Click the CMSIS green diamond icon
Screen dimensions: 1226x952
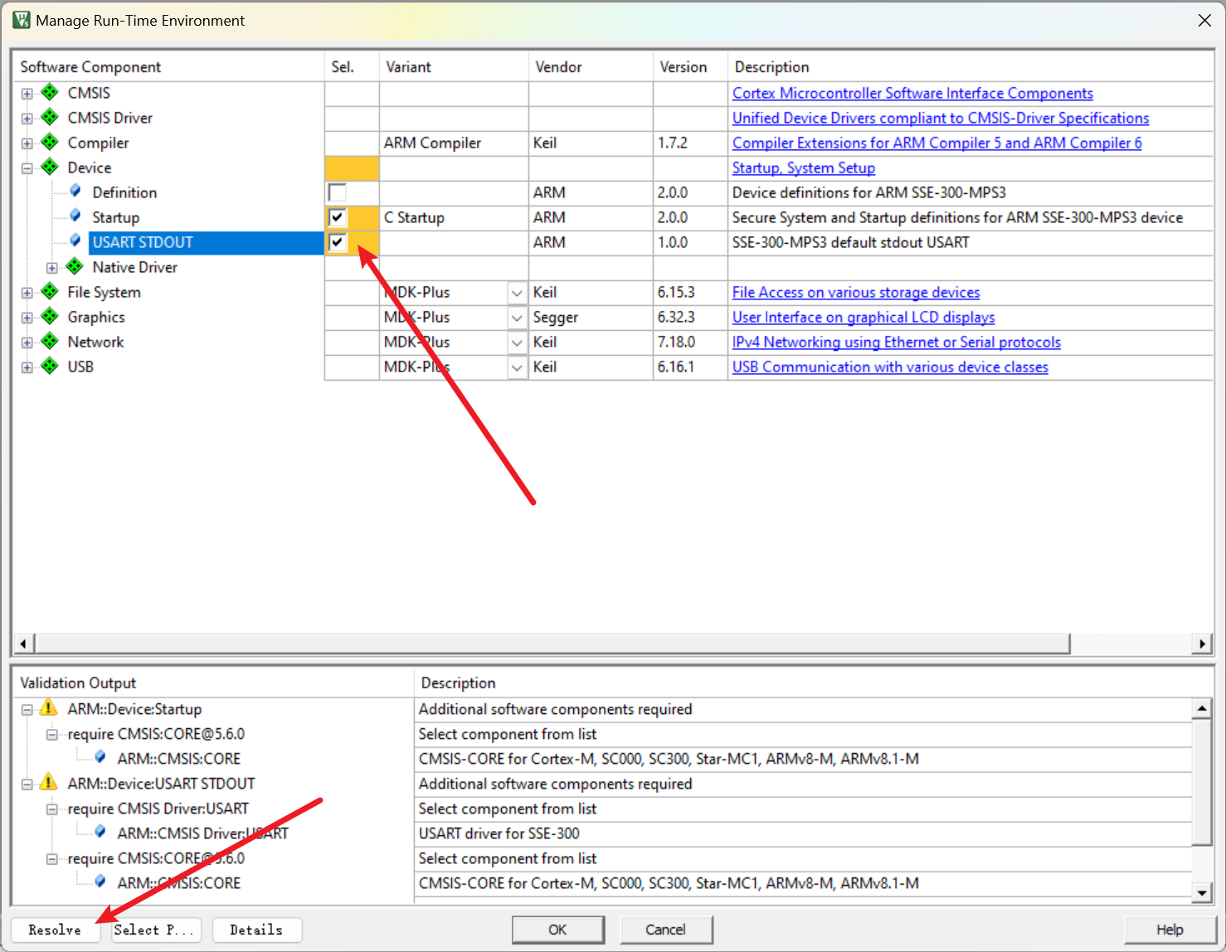[50, 92]
